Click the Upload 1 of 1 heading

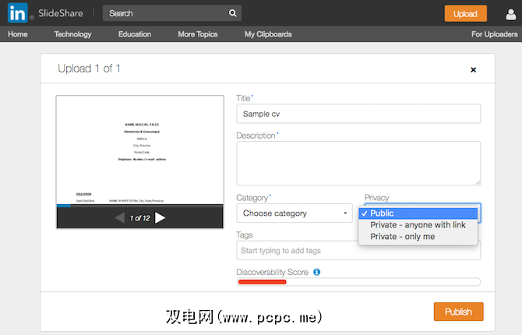point(89,69)
